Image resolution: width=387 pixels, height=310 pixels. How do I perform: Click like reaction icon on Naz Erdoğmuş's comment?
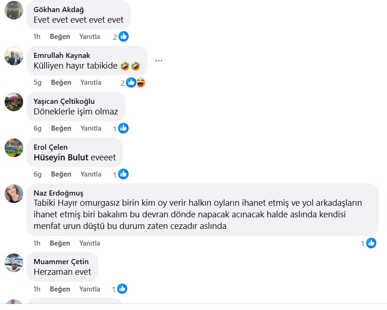coord(371,243)
